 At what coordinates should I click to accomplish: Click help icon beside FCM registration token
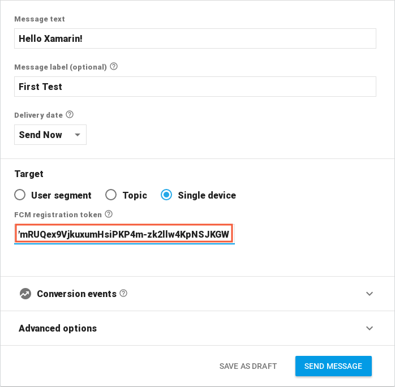[x=109, y=214]
